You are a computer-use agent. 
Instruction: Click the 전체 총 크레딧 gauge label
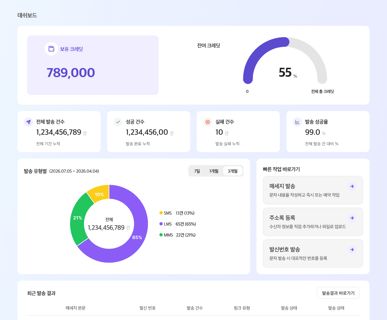pos(322,91)
